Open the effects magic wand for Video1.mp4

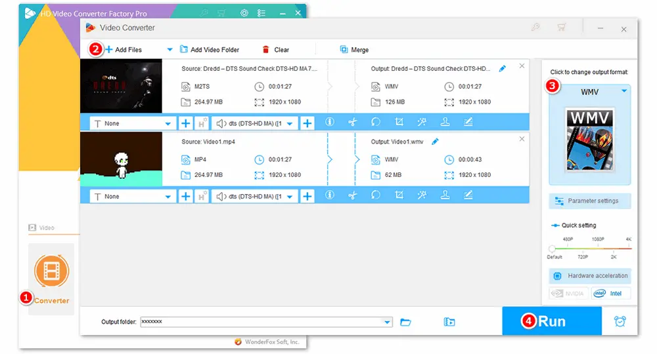click(422, 195)
